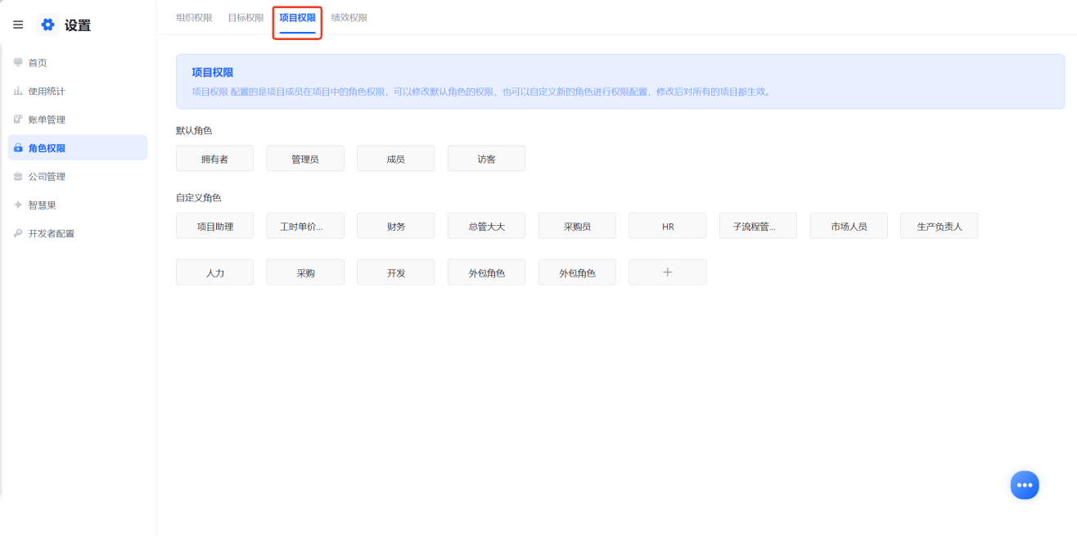Open the HR custom role
1077x536 pixels.
[x=667, y=226]
